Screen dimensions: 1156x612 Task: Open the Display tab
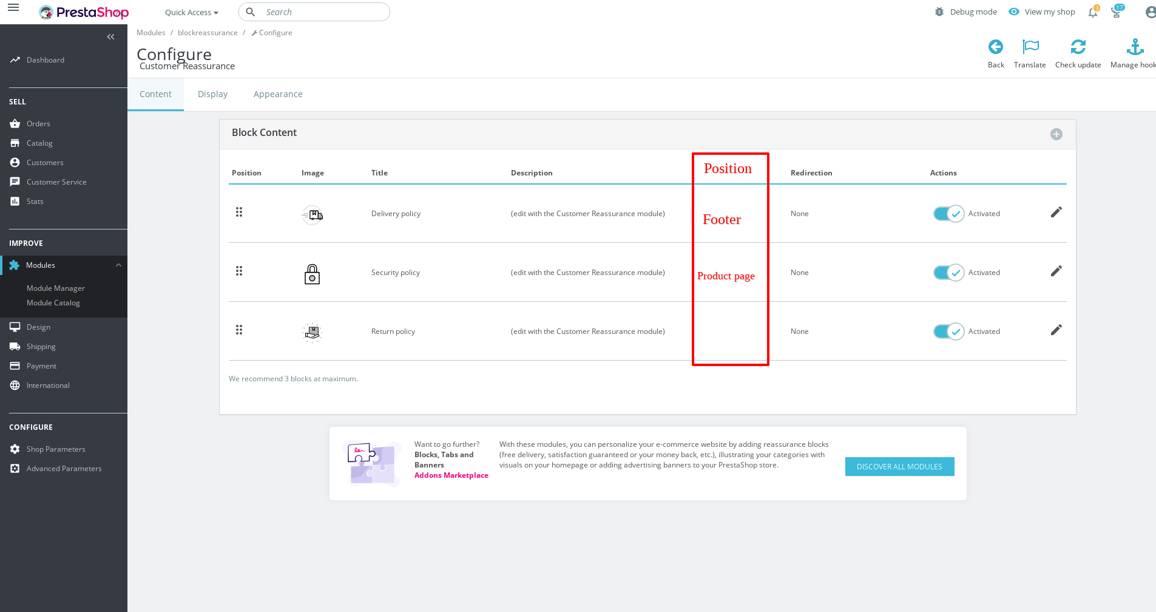(x=212, y=93)
